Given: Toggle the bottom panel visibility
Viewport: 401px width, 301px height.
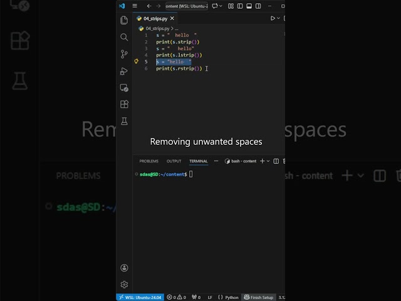Looking at the screenshot, I should coord(249,6).
